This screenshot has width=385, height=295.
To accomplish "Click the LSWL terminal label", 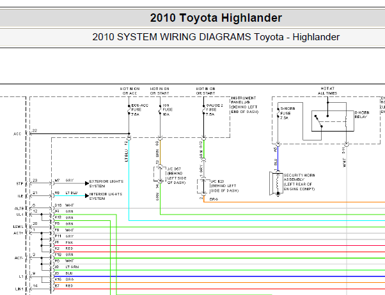I will pyautogui.click(x=19, y=227).
